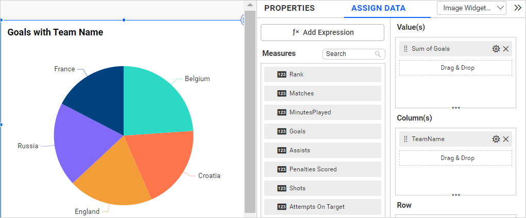This screenshot has width=526, height=218.
Task: Switch to the Properties tab
Action: tap(290, 8)
